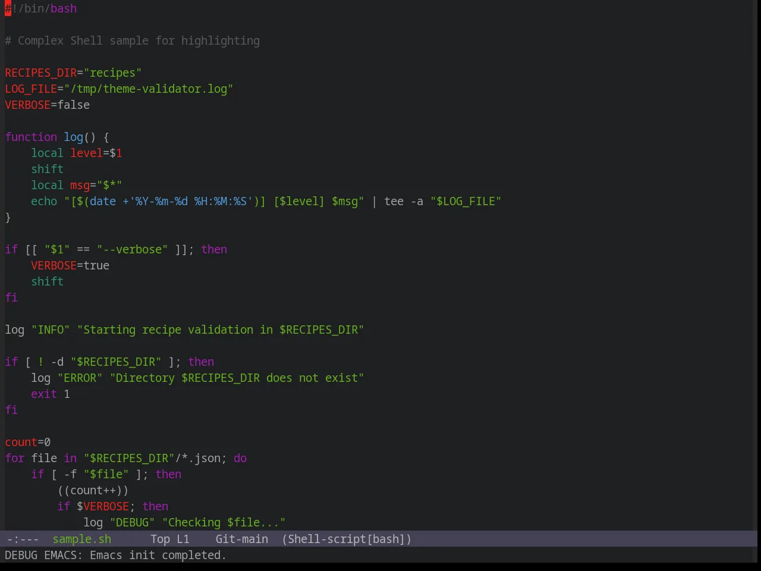Click the echo area message "Emacs init completed."
The height and width of the screenshot is (571, 761).
(158, 555)
